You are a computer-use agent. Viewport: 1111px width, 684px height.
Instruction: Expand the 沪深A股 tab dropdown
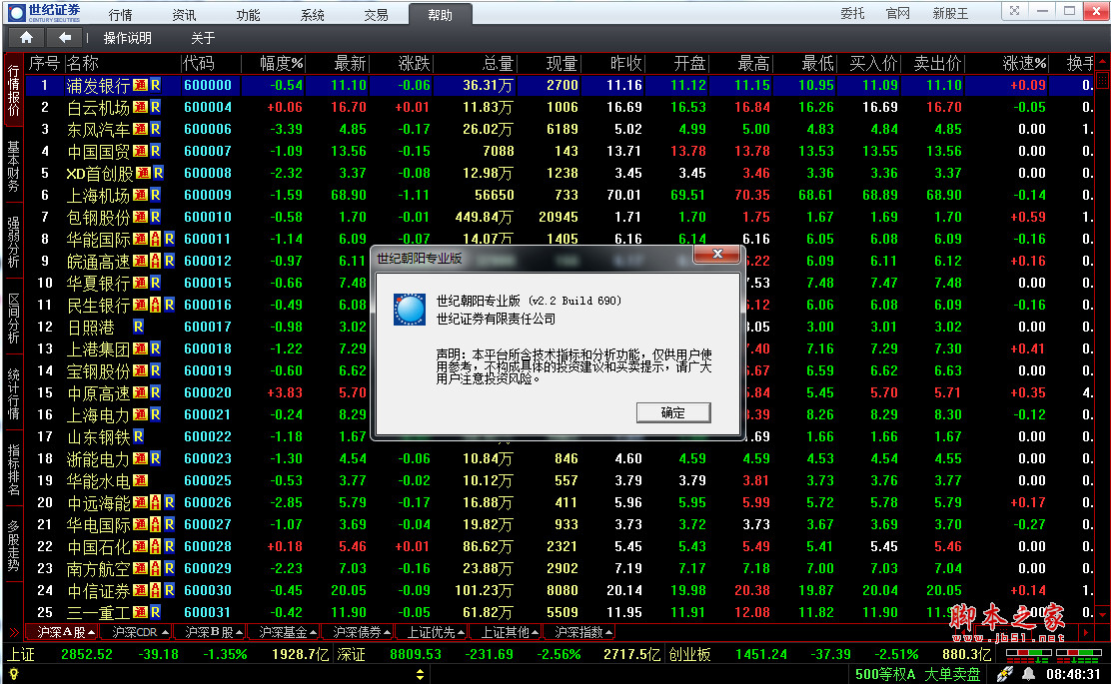point(91,632)
